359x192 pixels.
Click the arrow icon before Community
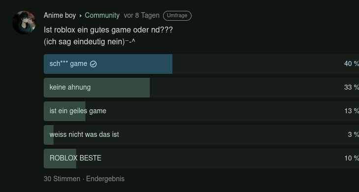tap(81, 16)
